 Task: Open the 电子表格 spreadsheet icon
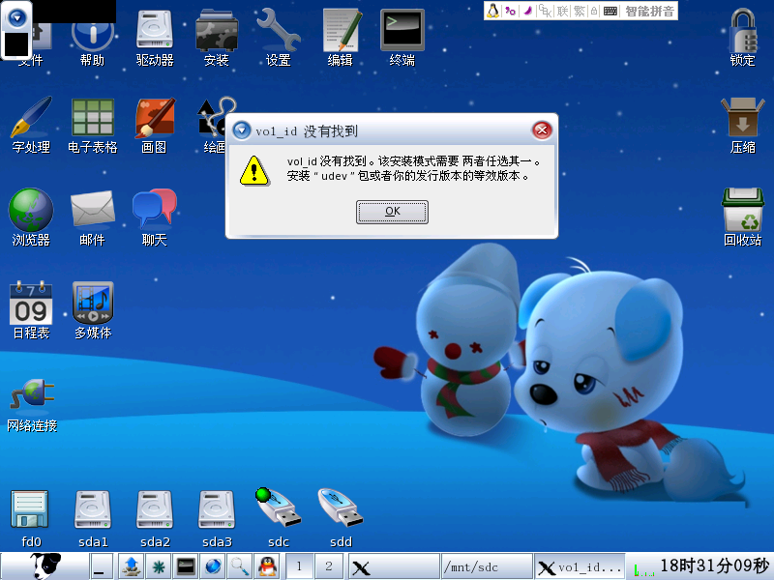click(x=93, y=126)
